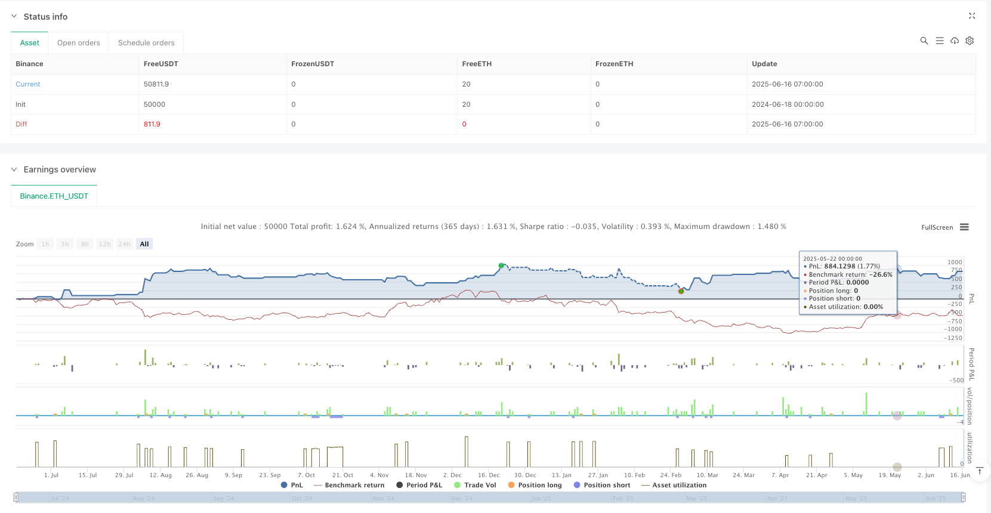Viewport: 991px width, 513px height.
Task: Collapse the Earnings overview section
Action: (x=14, y=169)
